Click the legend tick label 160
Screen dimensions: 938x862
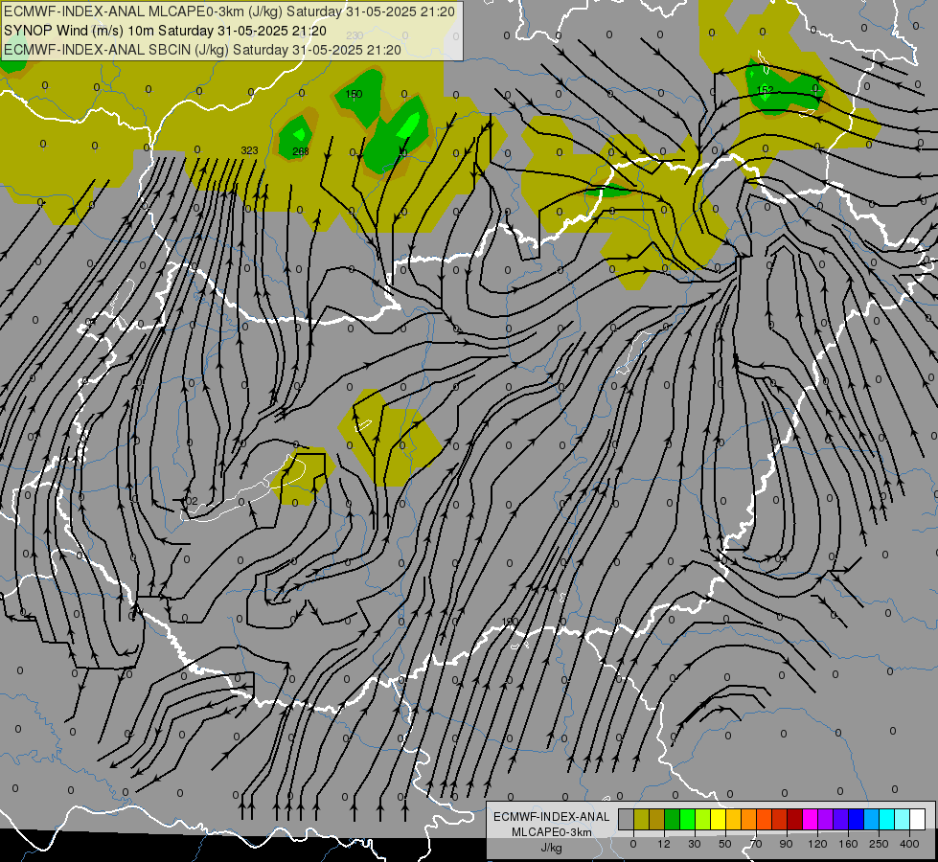tap(848, 844)
